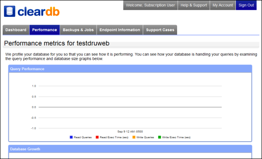Image resolution: width=262 pixels, height=159 pixels.
Task: Click the cleardb wordmark logo
Action: 39,12
